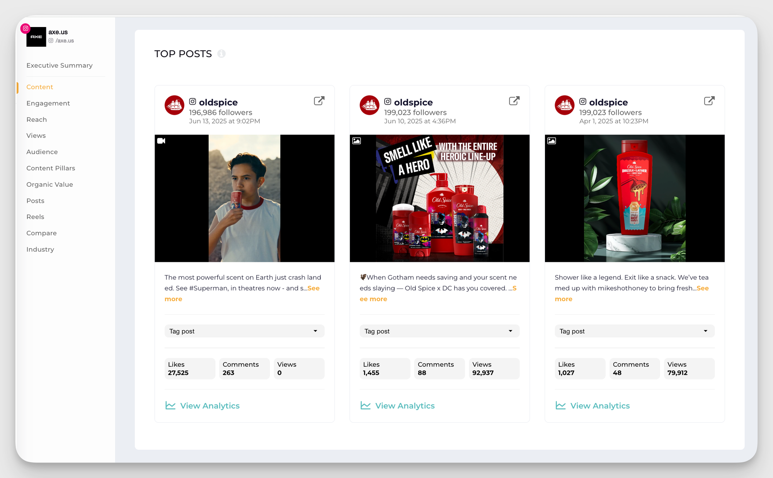Click the video camera icon on the first post
The image size is (773, 478).
click(x=162, y=141)
